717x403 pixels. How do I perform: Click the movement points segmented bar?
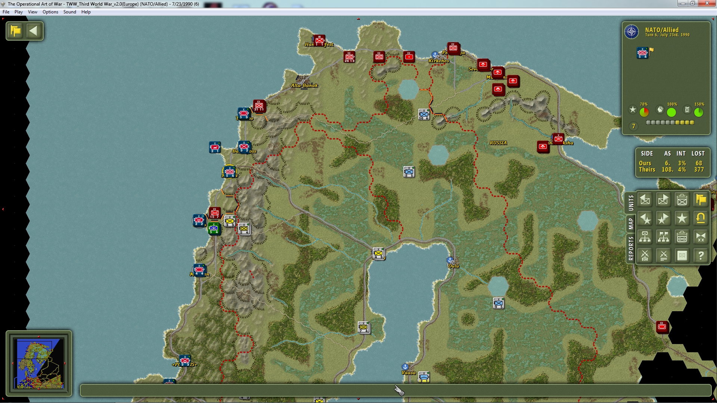click(670, 122)
